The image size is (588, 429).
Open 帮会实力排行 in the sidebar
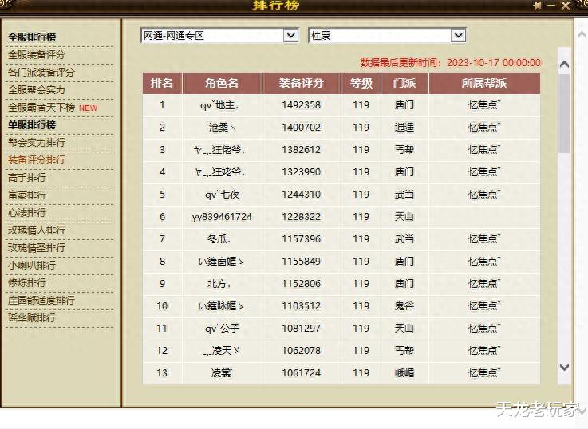coord(37,143)
